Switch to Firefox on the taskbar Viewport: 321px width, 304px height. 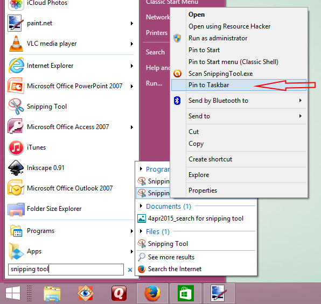152,293
